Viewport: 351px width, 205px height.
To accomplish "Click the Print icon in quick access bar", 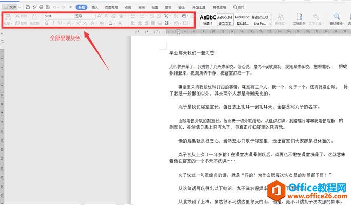I will pos(41,7).
